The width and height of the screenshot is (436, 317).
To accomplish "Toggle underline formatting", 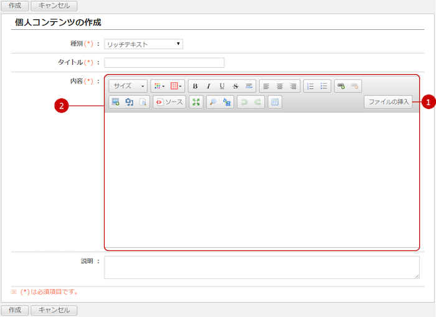I will coord(222,86).
